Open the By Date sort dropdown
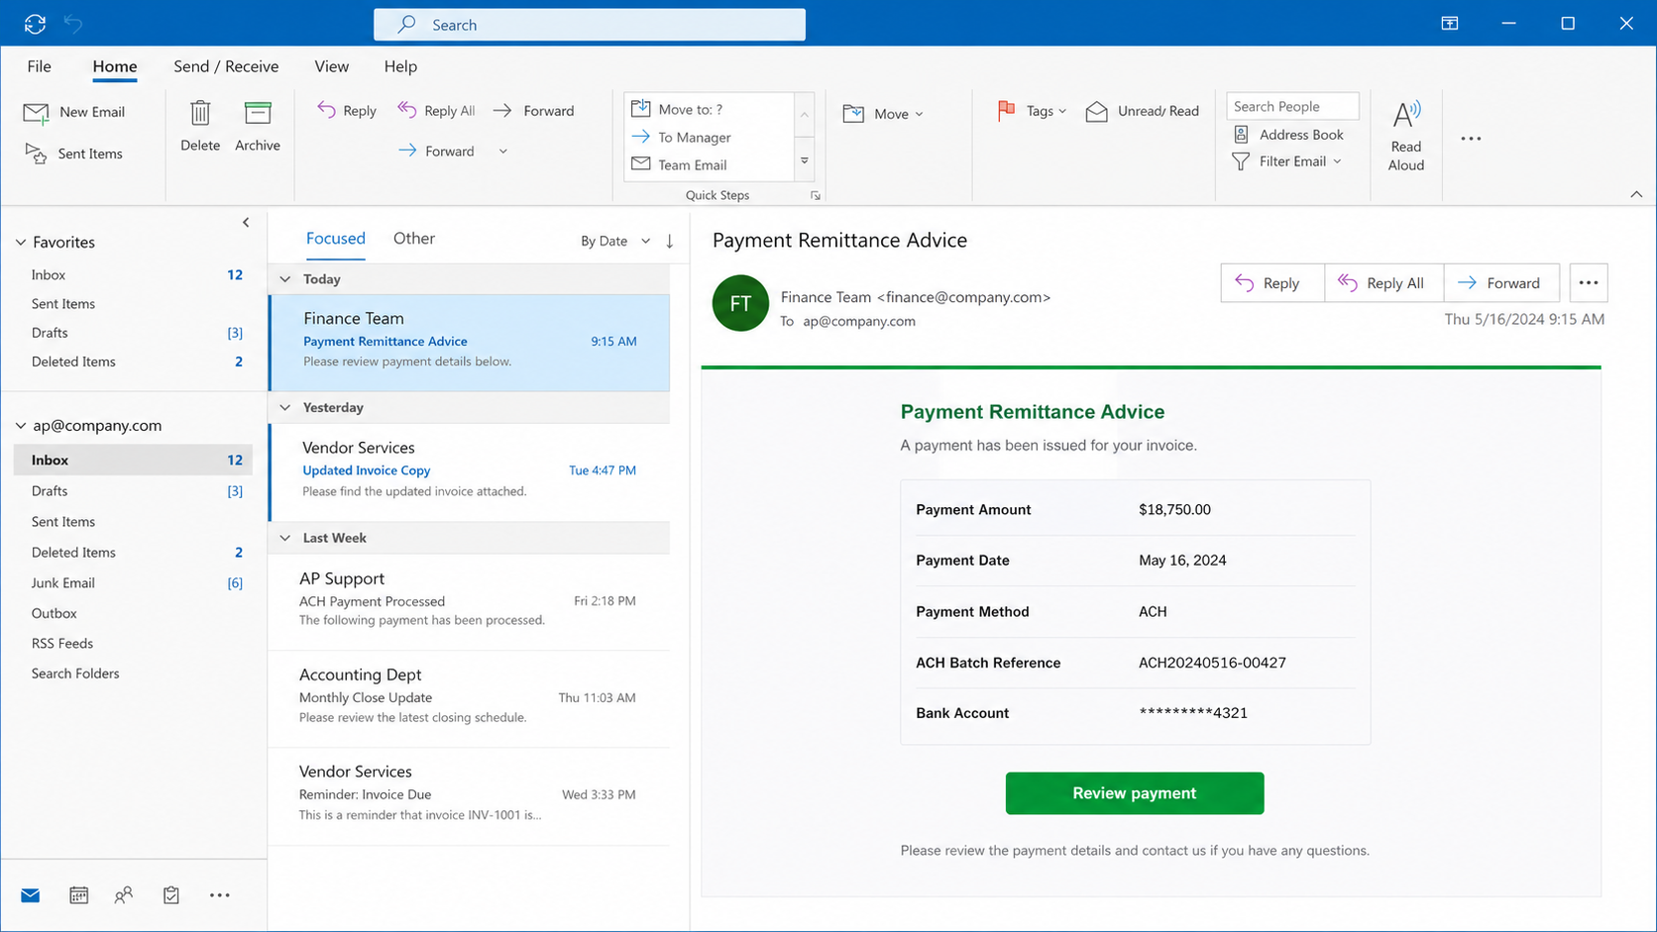Image resolution: width=1657 pixels, height=932 pixels. (x=615, y=241)
